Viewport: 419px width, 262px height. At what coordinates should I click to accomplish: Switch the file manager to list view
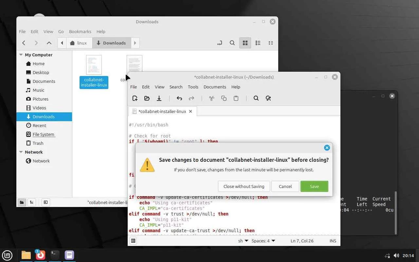[258, 43]
